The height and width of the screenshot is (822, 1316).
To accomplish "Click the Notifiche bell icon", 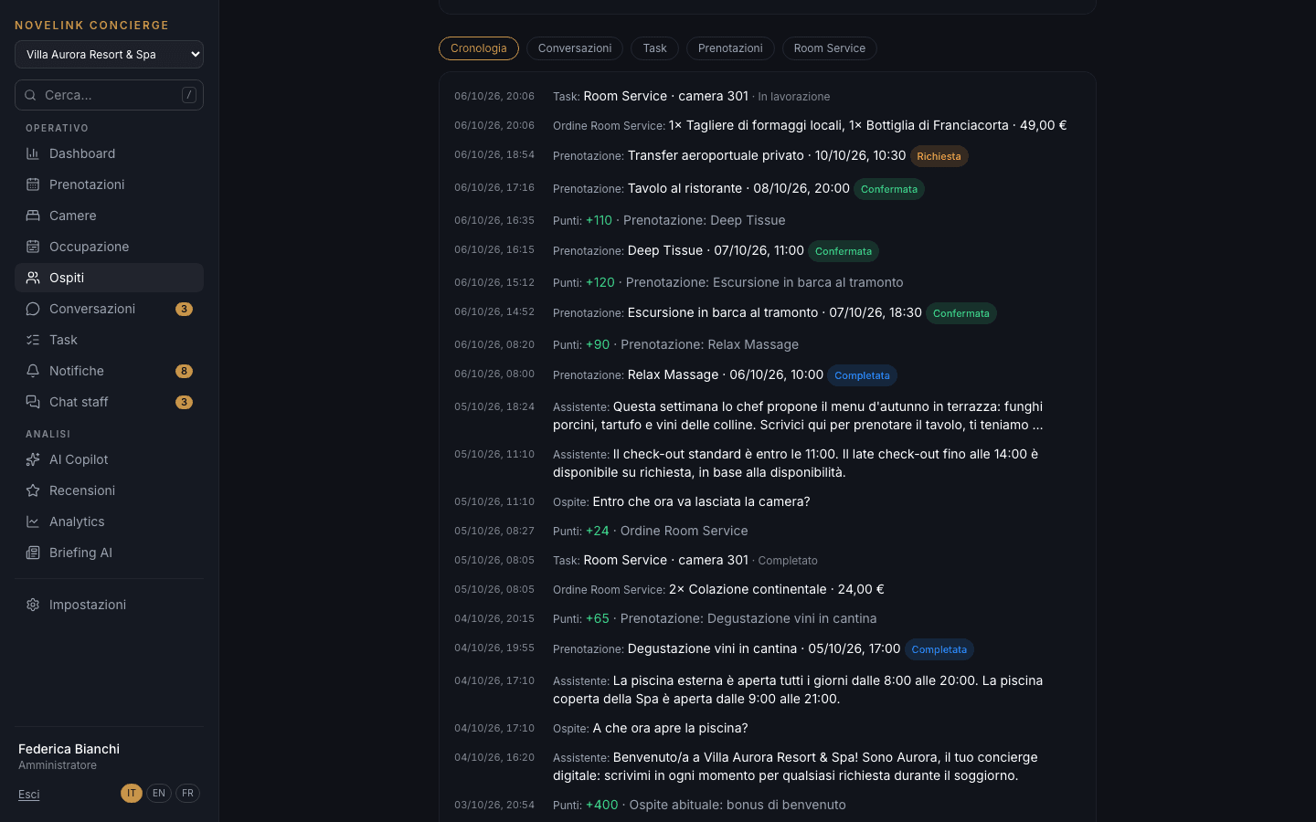I will tap(33, 371).
